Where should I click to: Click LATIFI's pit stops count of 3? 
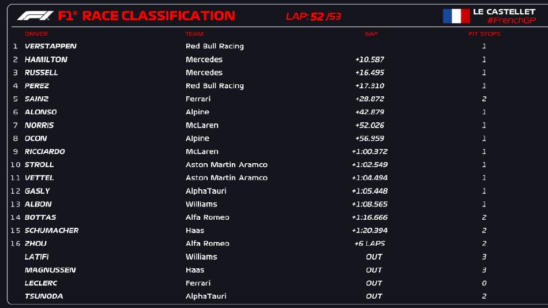point(484,257)
